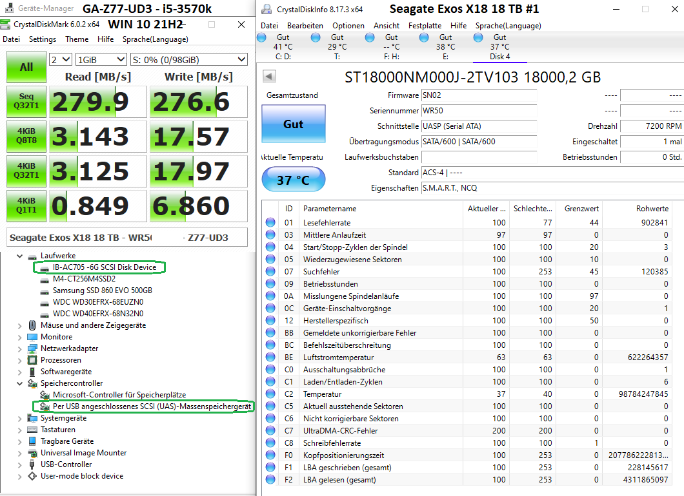The width and height of the screenshot is (684, 496).
Task: Click the Seagate Exos X18 comment field
Action: (x=127, y=237)
